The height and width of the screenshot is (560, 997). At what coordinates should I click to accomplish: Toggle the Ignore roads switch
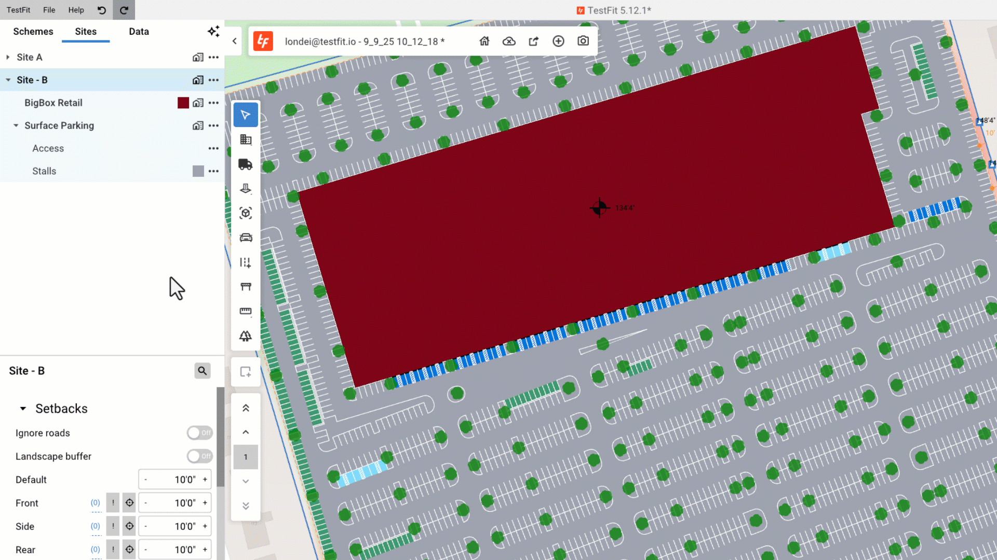(199, 432)
